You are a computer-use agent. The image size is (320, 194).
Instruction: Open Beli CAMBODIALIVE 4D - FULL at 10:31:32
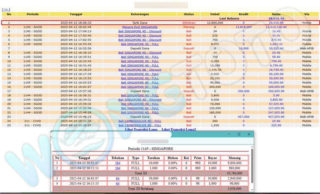pyautogui.click(x=140, y=121)
